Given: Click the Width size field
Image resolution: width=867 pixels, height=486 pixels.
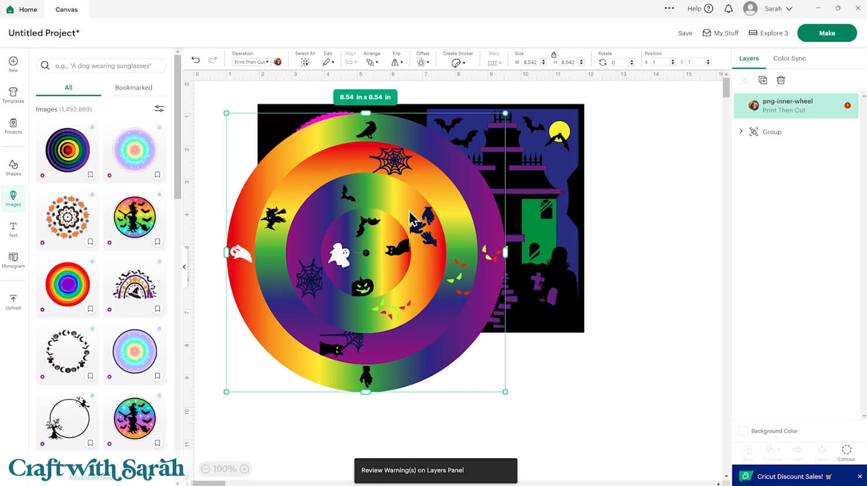Looking at the screenshot, I should [530, 62].
